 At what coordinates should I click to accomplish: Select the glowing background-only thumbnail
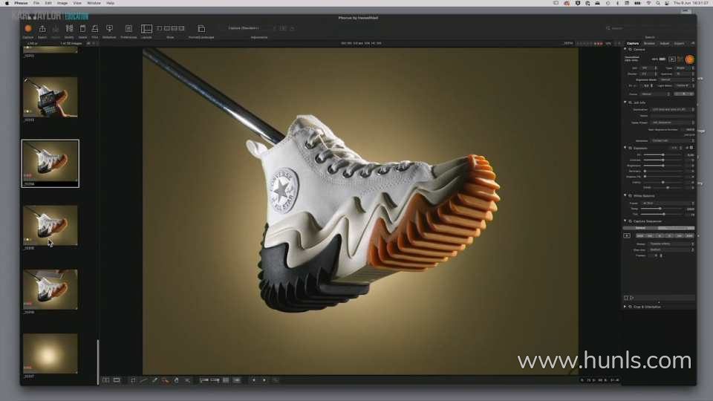(x=50, y=353)
